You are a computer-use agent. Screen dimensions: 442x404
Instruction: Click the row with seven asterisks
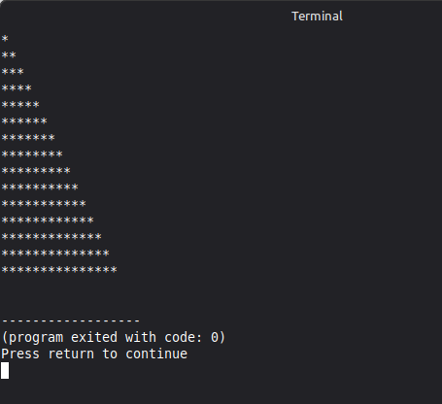(x=28, y=138)
